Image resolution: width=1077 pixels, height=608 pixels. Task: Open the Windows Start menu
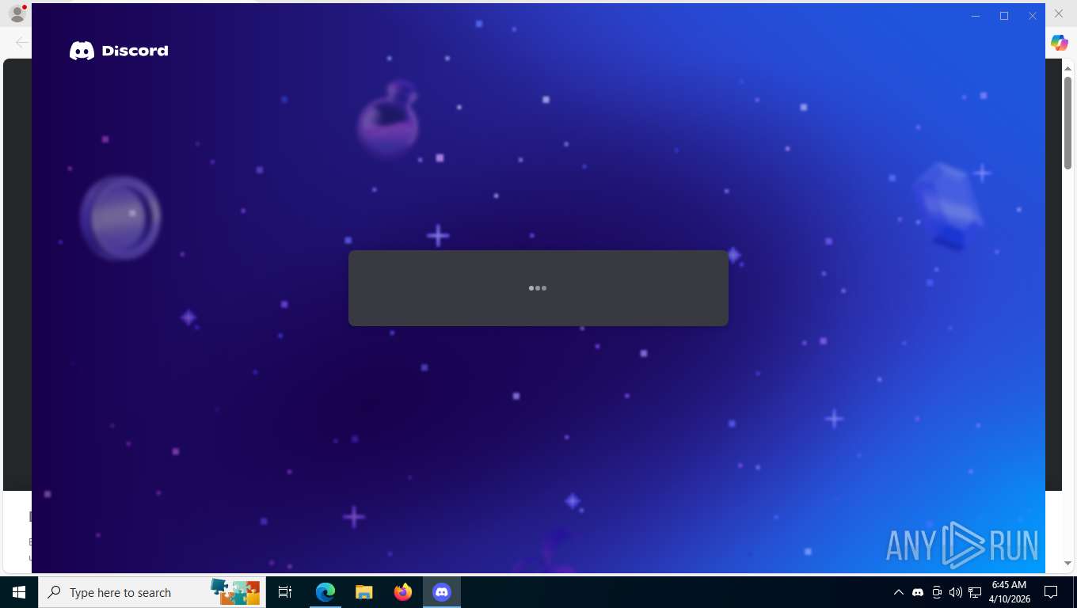[x=19, y=592]
